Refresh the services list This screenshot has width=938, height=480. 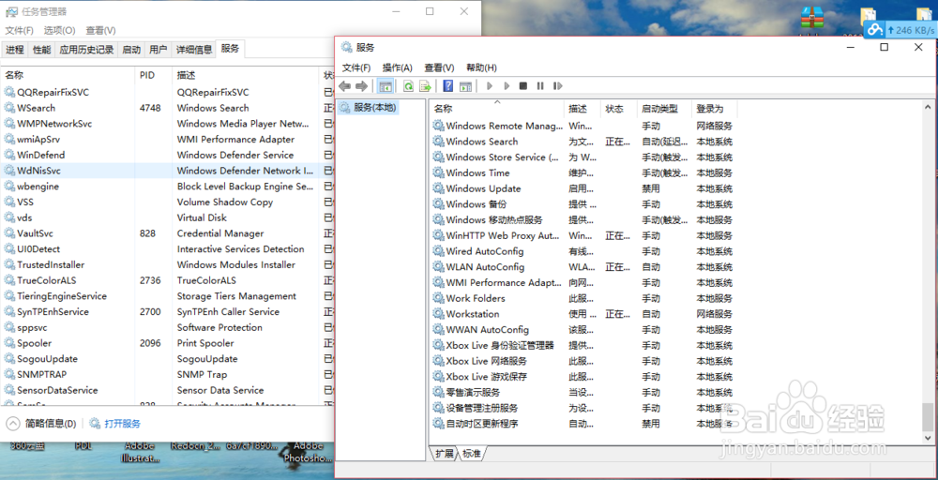[x=408, y=86]
